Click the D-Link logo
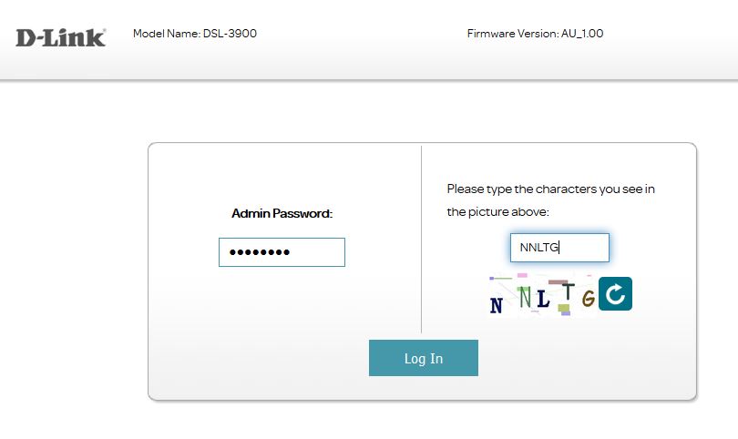The image size is (738, 439). pyautogui.click(x=61, y=38)
